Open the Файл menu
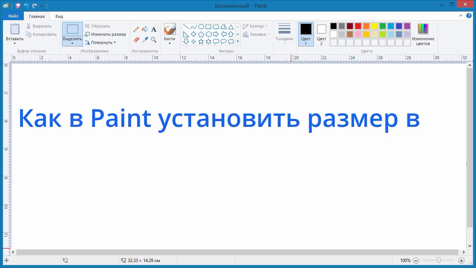The width and height of the screenshot is (476, 268). coord(13,16)
